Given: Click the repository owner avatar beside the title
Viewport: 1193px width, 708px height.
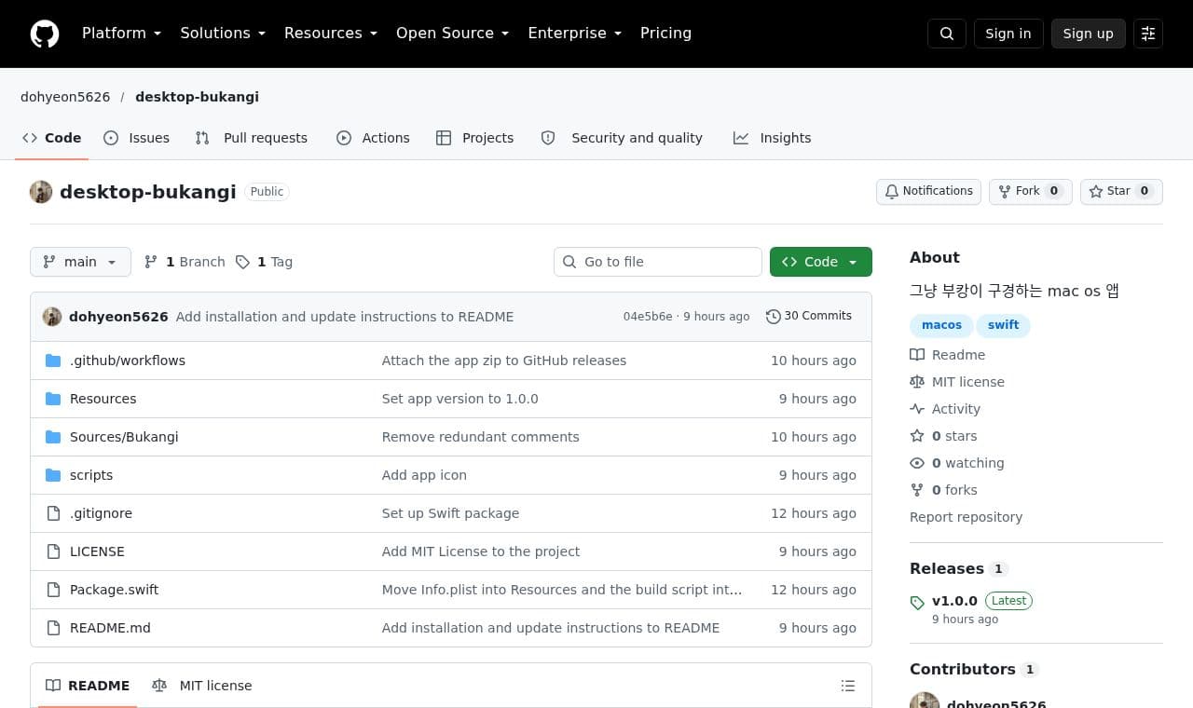Looking at the screenshot, I should coord(41,192).
